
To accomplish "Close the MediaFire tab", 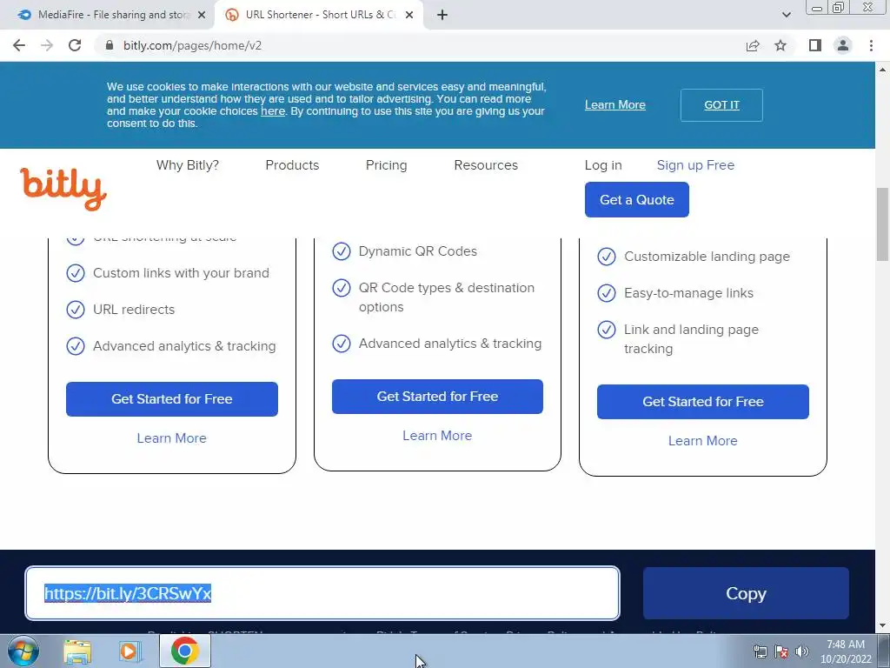I will tap(202, 15).
